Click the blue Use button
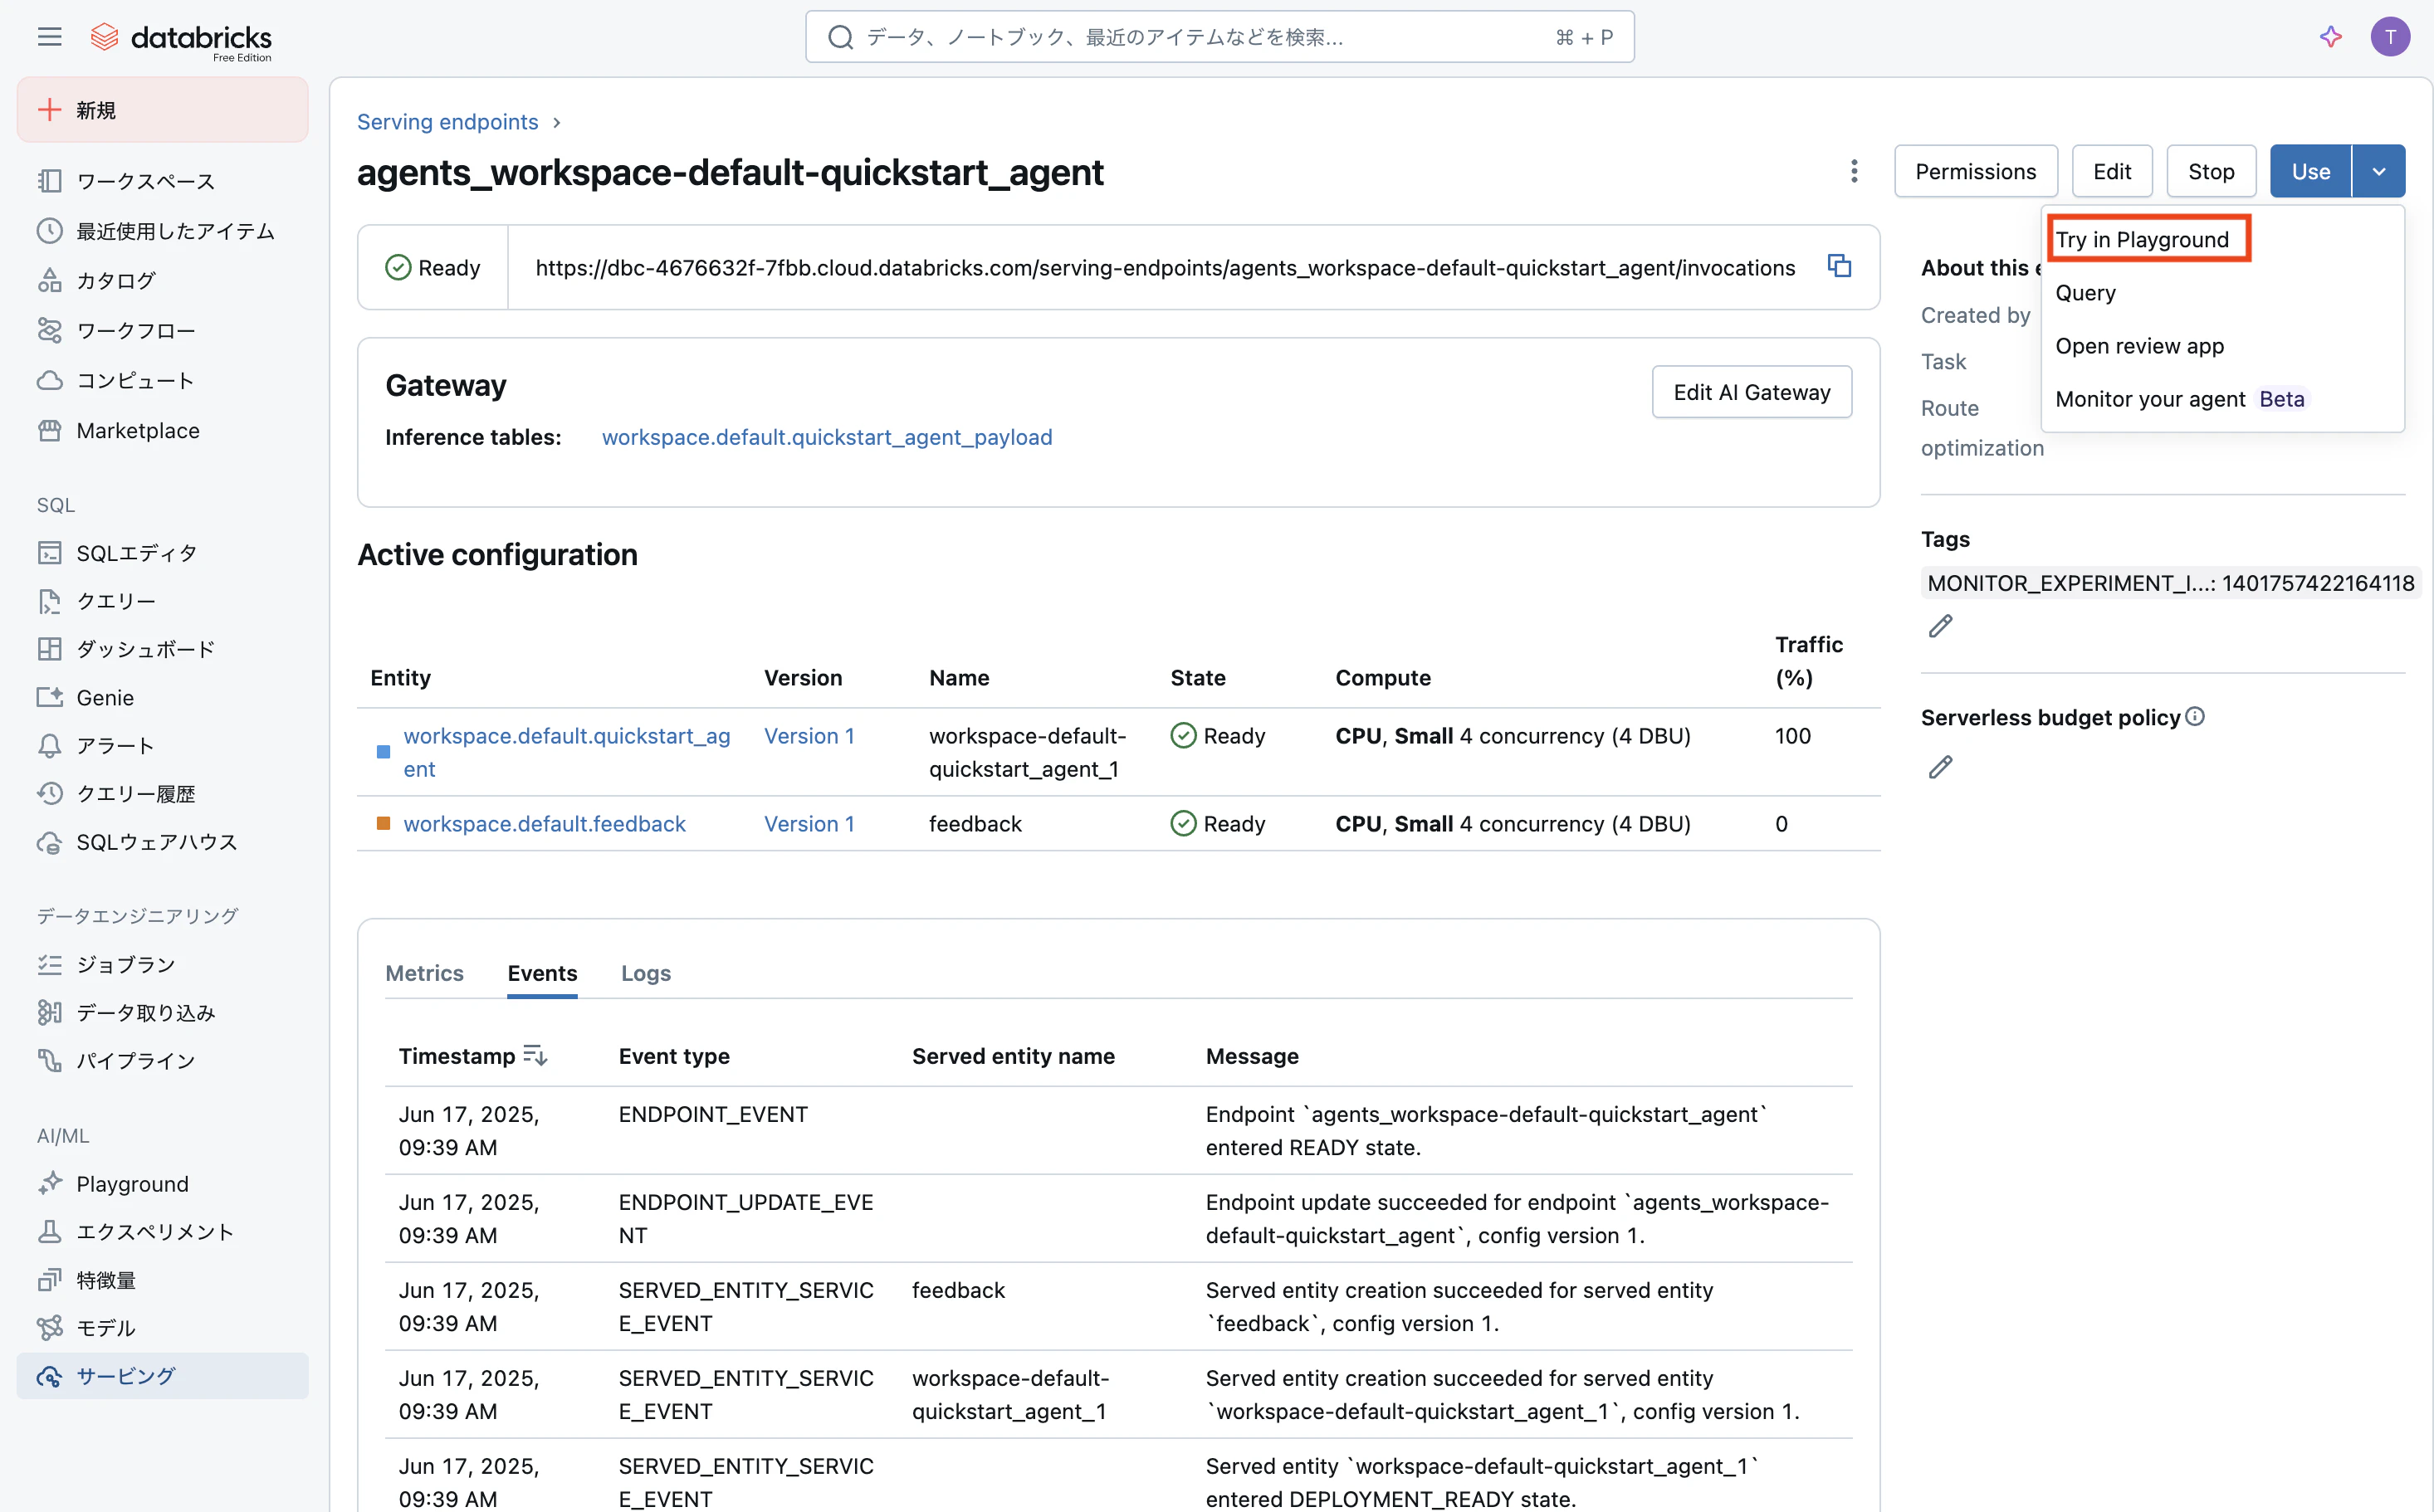Screen dimensions: 2434x1512 coord(2311,171)
